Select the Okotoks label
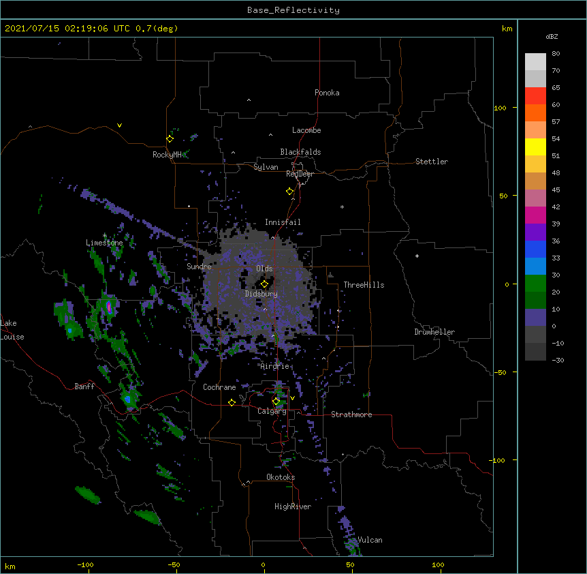Screen dimensions: 587x574 point(281,477)
